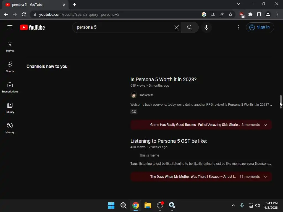Click the volume icon in system tray
This screenshot has width=283, height=212.
258,205
